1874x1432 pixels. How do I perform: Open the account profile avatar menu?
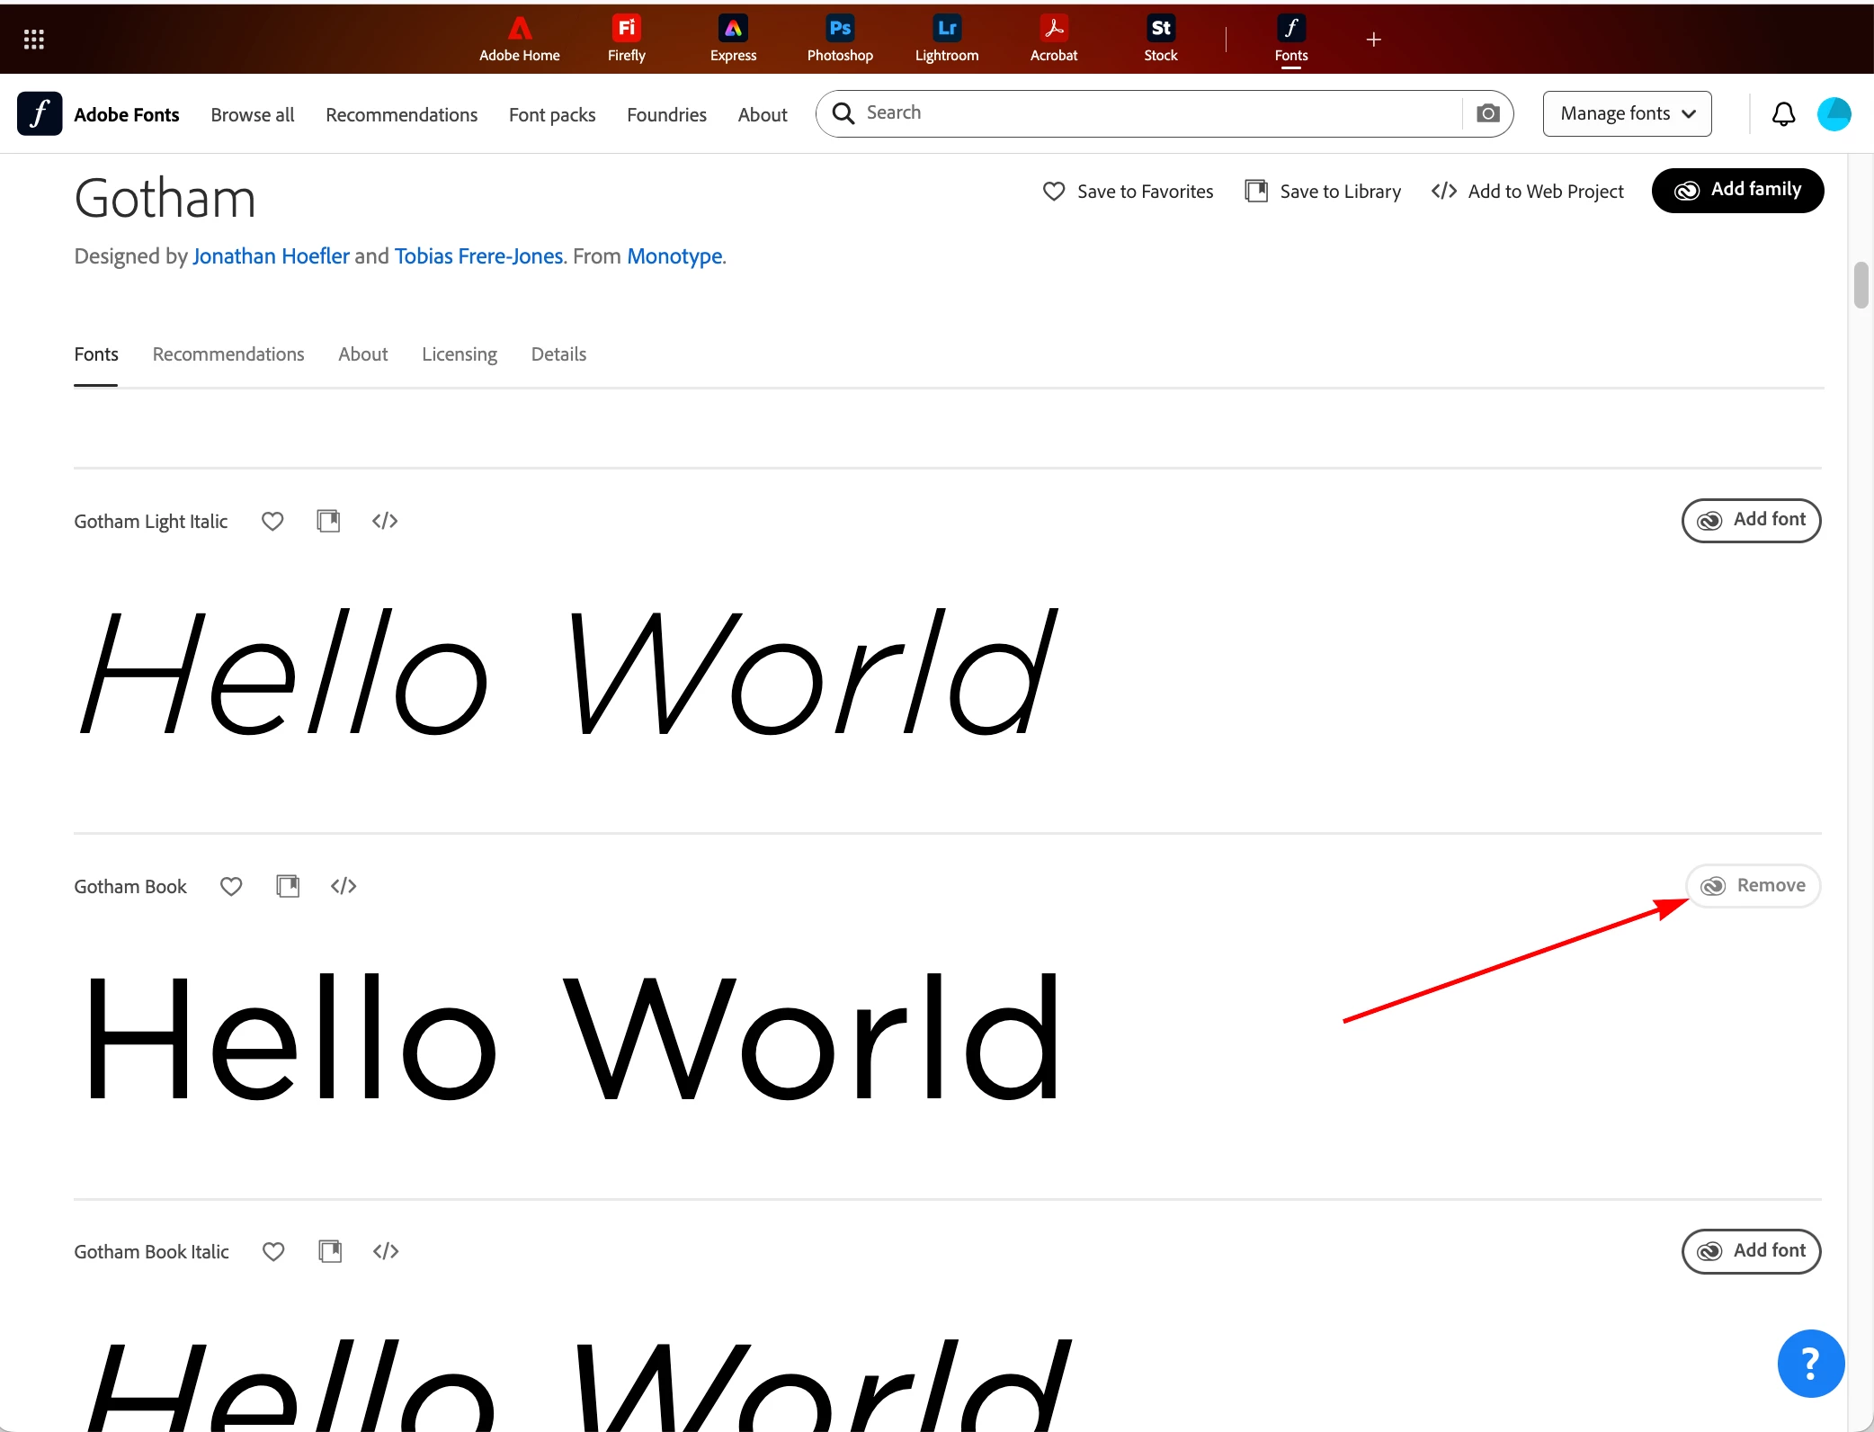1834,114
